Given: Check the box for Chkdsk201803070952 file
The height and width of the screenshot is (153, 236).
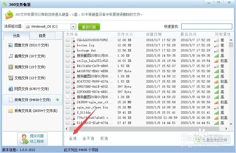Looking at the screenshot, I should pos(68,40).
